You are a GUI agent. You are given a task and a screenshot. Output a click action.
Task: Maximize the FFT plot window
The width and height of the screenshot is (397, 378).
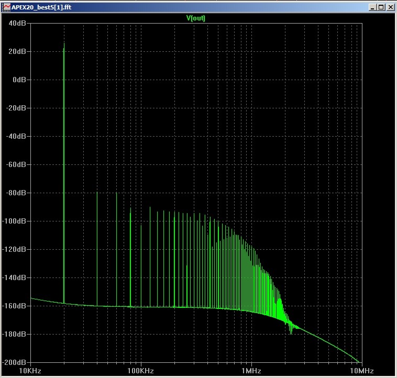pyautogui.click(x=381, y=7)
